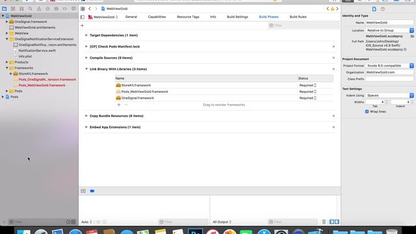The image size is (416, 234).
Task: Open the Test navigator
Action: [x=47, y=8]
